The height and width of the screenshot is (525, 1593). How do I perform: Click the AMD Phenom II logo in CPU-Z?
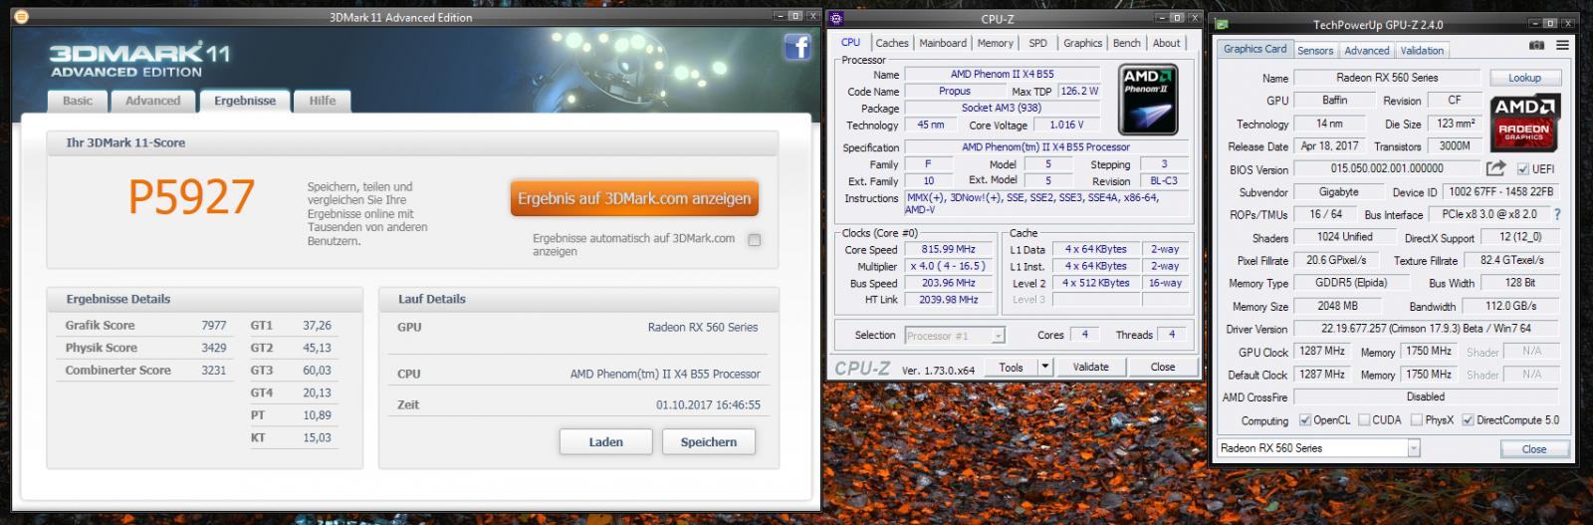pos(1148,101)
